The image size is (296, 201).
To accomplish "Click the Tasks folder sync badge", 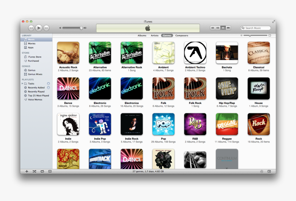I will (x=49, y=83).
